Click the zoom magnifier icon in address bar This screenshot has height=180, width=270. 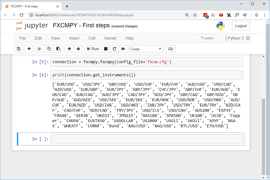coord(187,15)
